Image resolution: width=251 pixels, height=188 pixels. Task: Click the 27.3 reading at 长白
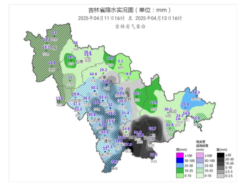click(154, 155)
